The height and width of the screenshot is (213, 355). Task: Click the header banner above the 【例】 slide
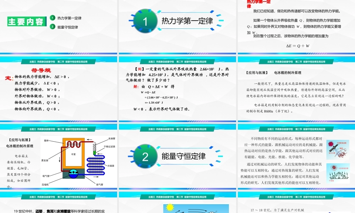(177, 61)
